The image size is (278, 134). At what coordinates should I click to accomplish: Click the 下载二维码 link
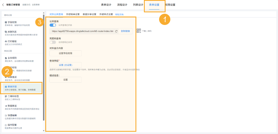click(147, 31)
